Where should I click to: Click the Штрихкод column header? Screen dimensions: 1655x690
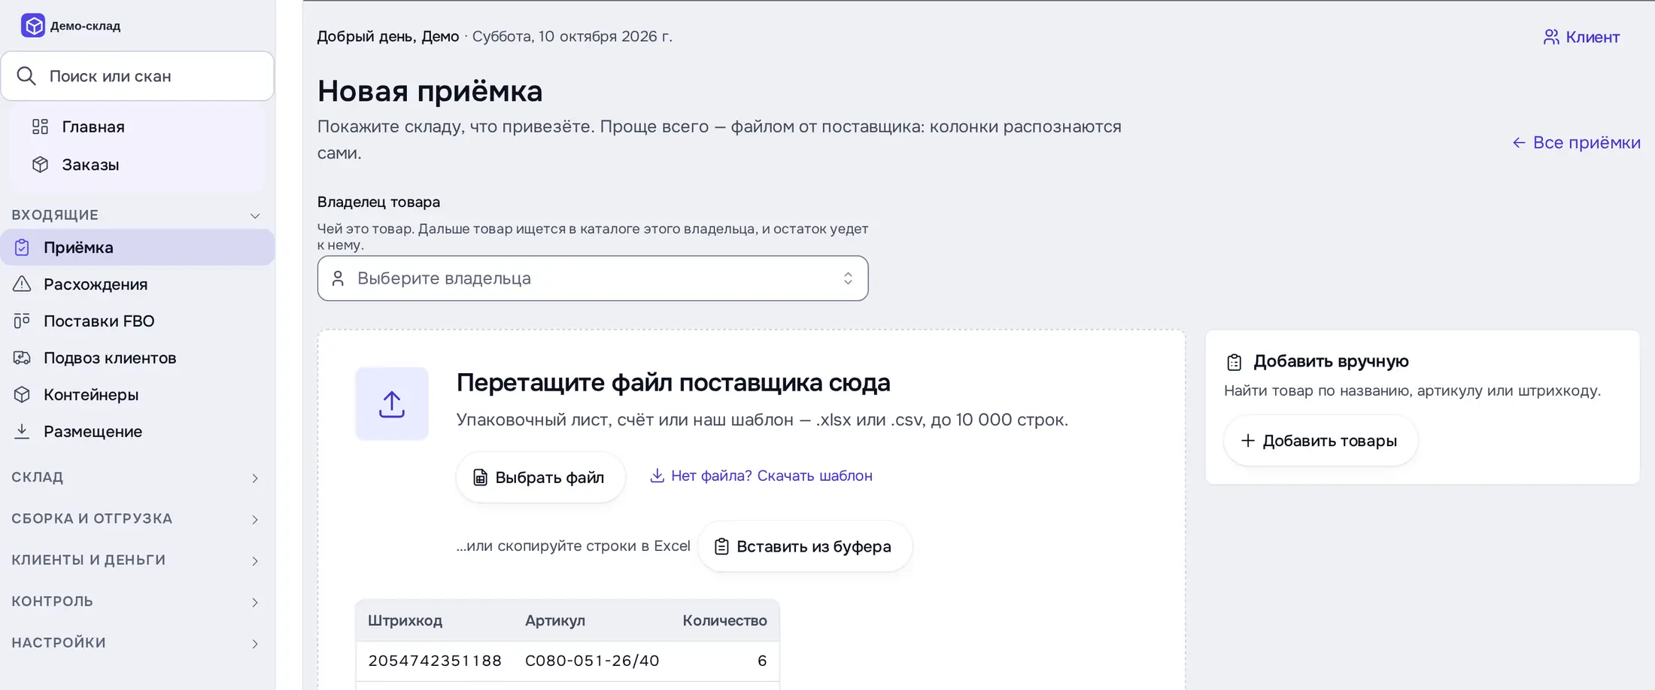(405, 621)
